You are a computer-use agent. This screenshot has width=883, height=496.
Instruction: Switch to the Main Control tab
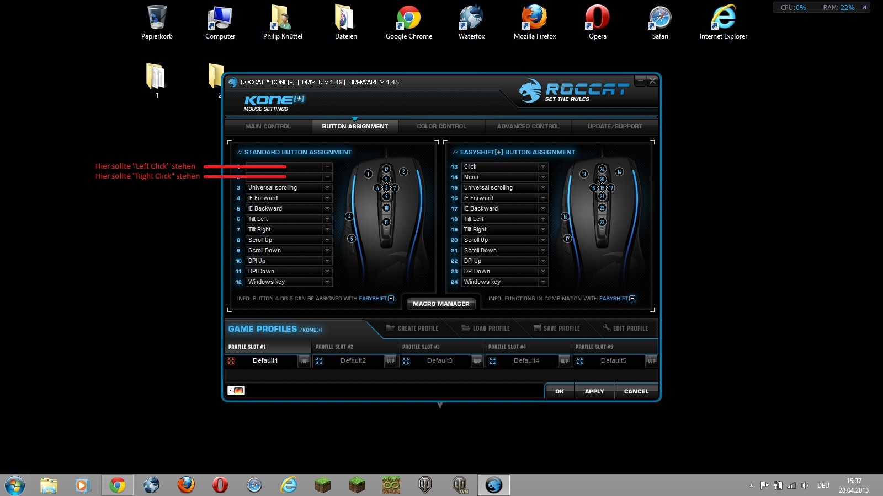coord(268,126)
